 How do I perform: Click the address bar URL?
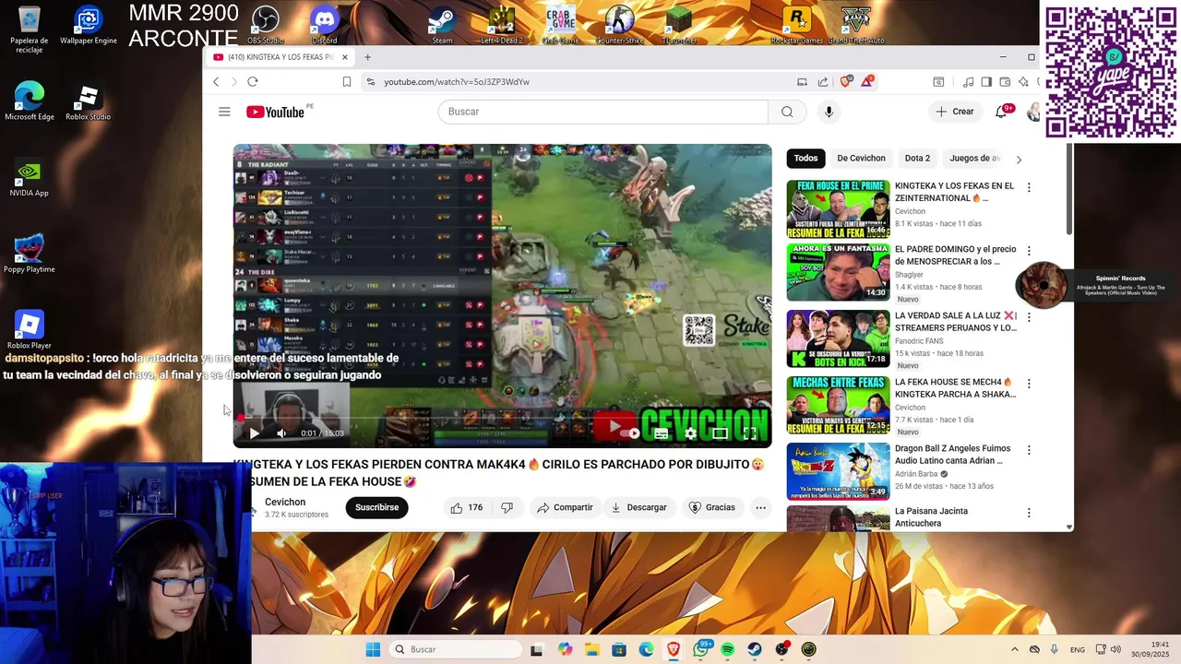pyautogui.click(x=457, y=82)
